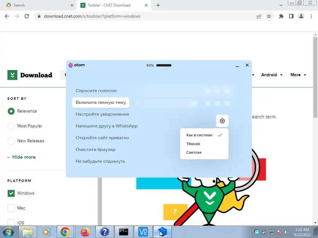Click the blue box installer taskbar icon

point(162,232)
